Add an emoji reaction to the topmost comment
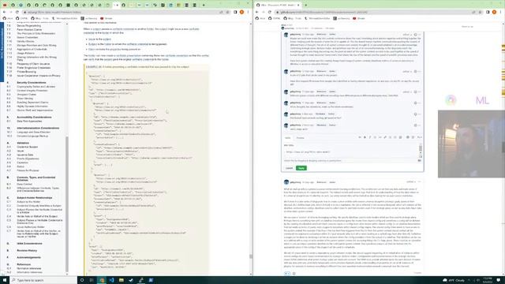Viewport: 505px width, 284px height. click(x=416, y=35)
